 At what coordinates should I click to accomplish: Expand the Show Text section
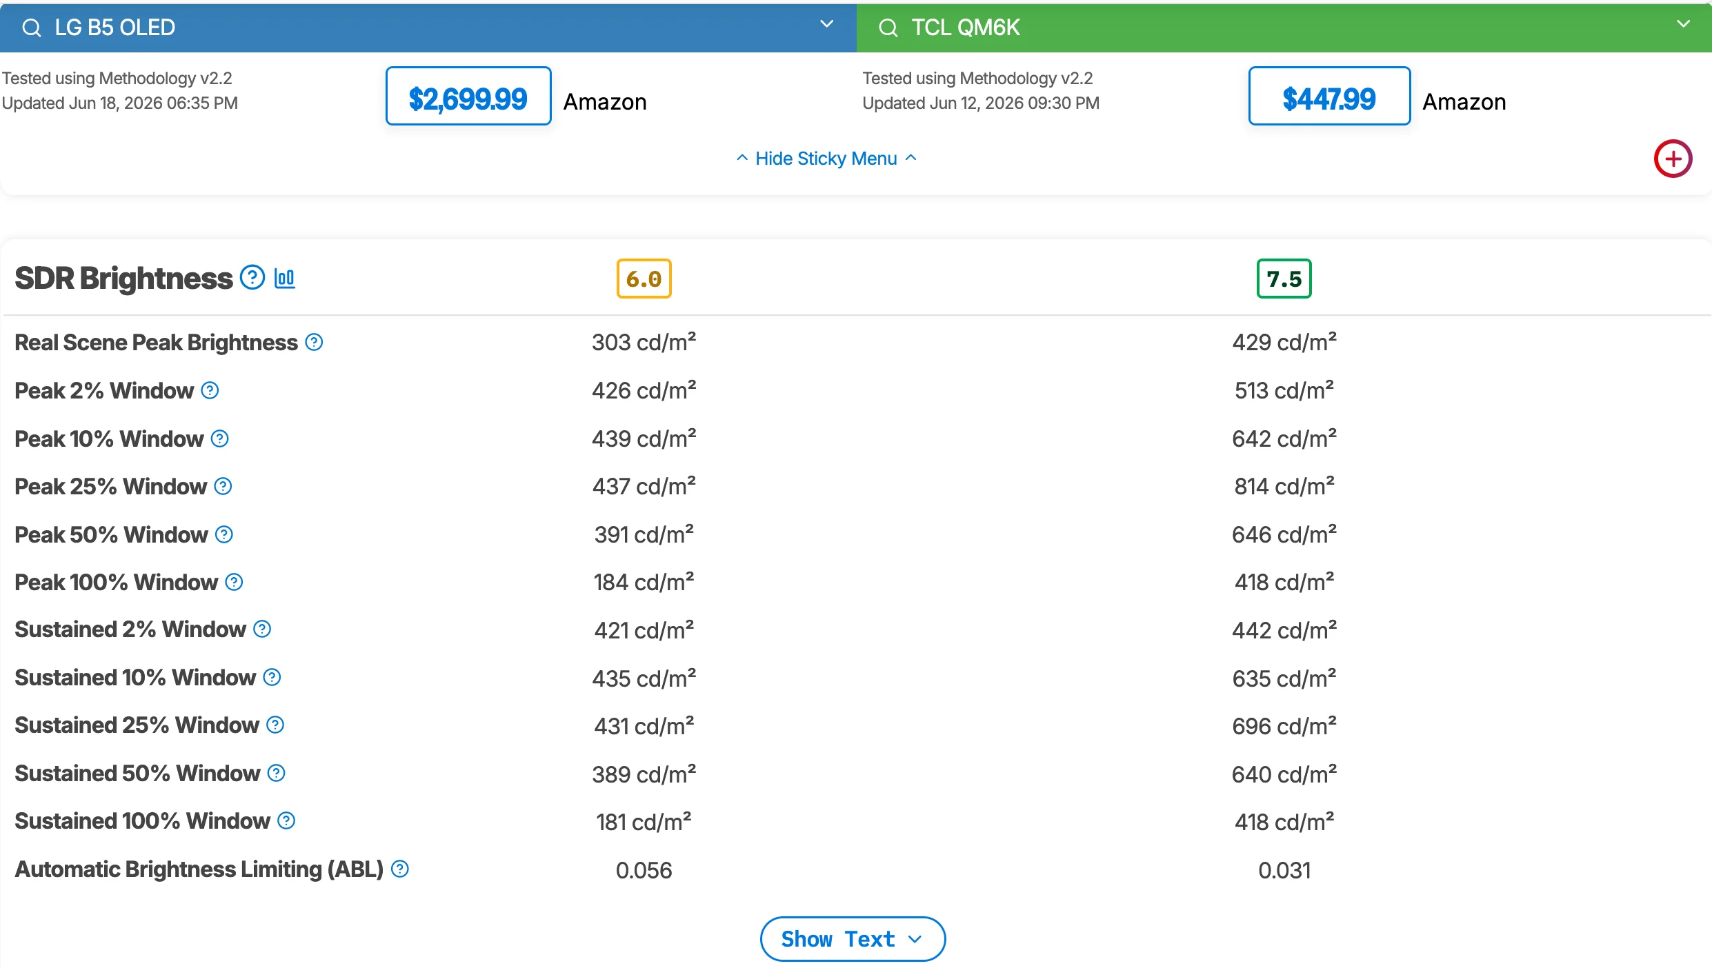point(853,938)
